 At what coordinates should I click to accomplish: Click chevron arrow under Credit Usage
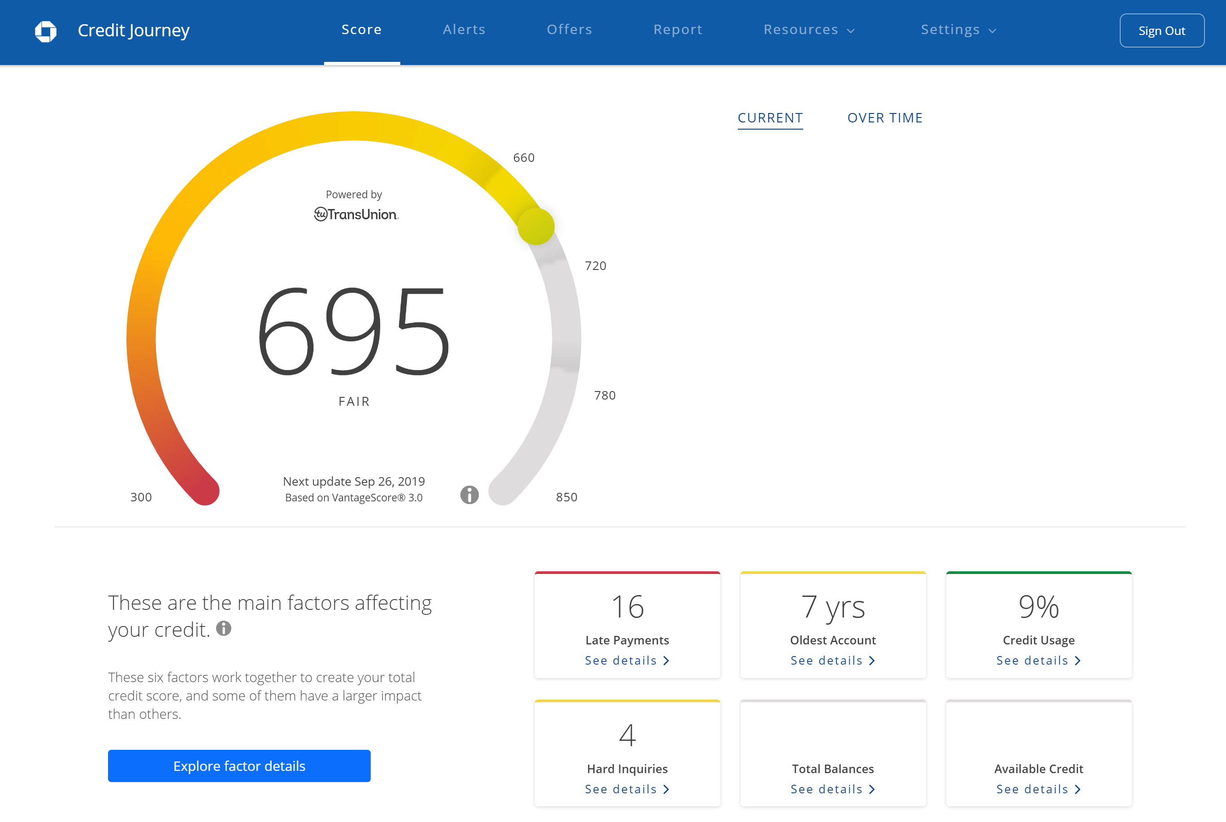1078,661
